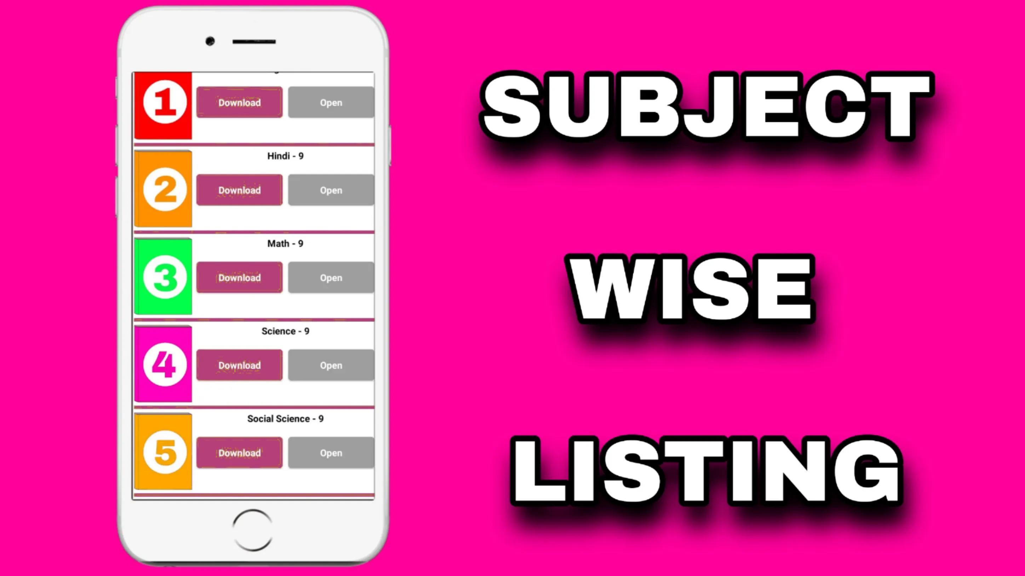Click Download button for Math - 9
The width and height of the screenshot is (1025, 576).
pos(239,277)
